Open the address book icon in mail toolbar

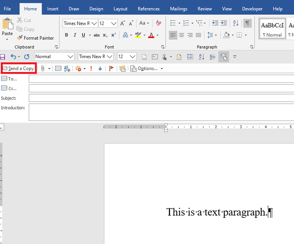(58, 68)
